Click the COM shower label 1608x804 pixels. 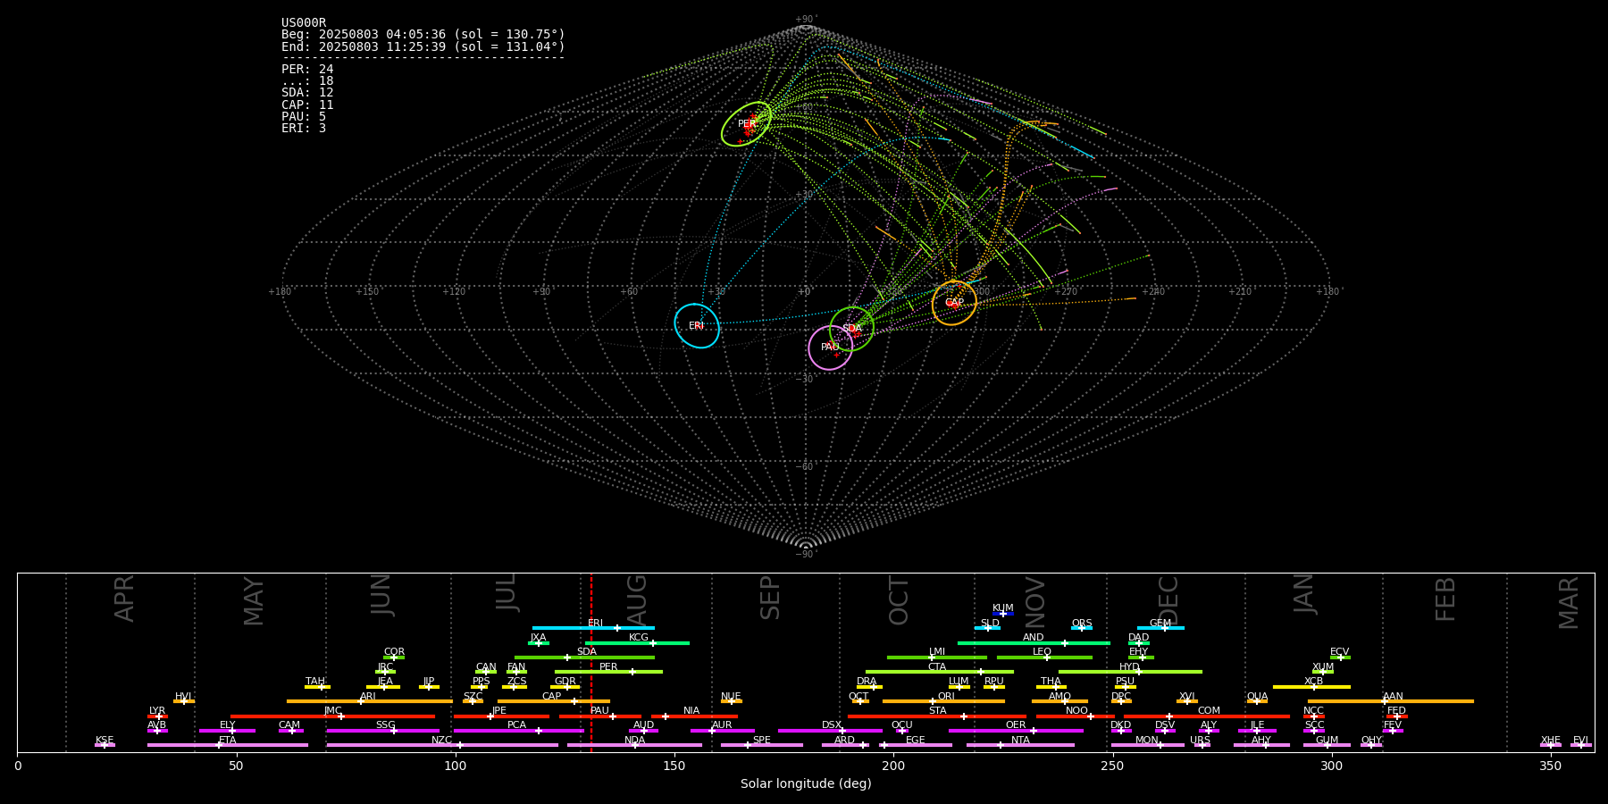click(1209, 711)
